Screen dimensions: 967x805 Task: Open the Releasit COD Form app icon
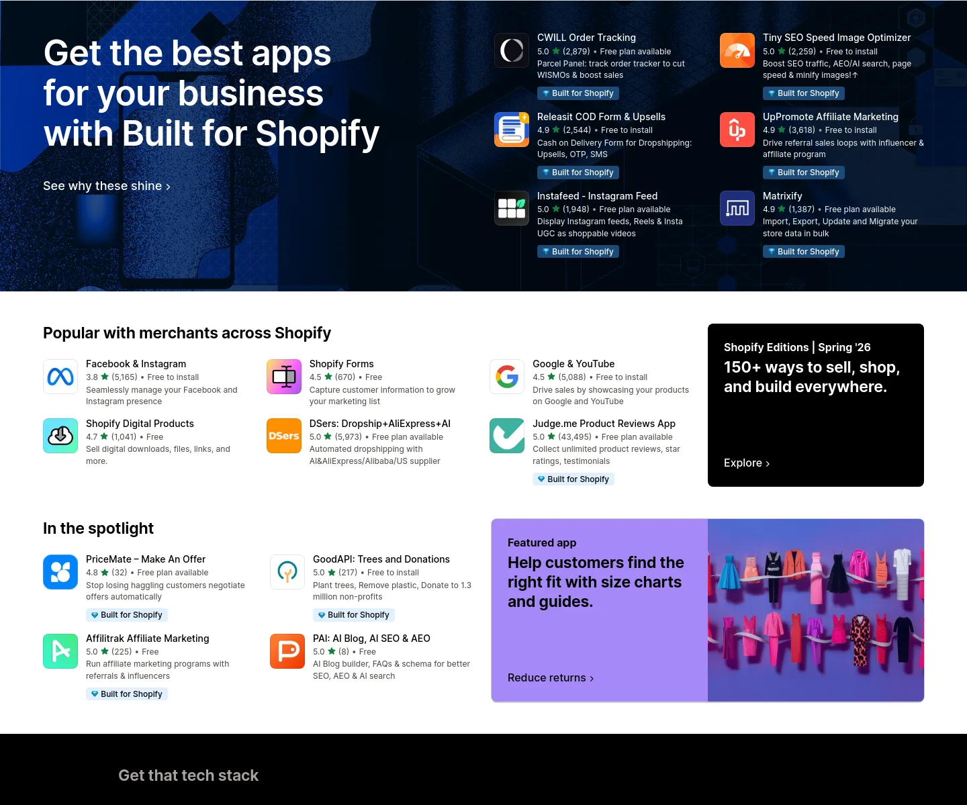point(512,130)
